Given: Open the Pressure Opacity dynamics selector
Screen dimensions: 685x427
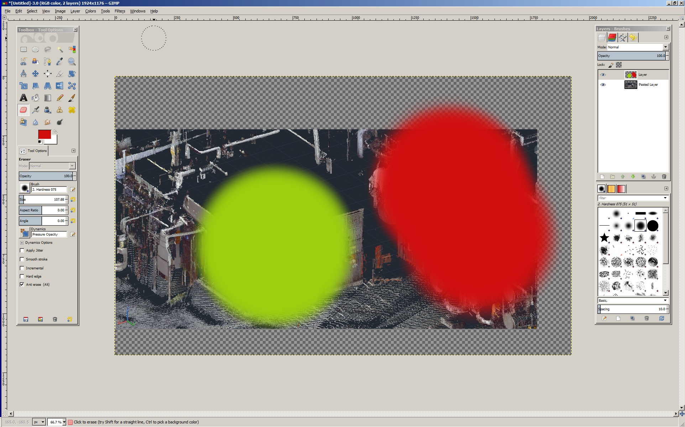Looking at the screenshot, I should pos(25,233).
